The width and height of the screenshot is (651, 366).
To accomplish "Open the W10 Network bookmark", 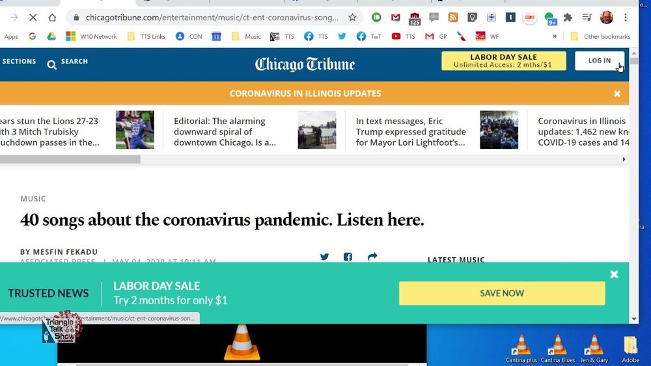I will coord(91,36).
